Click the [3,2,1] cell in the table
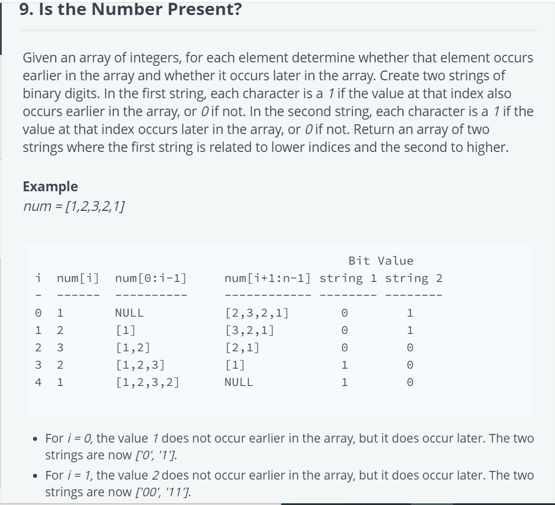Viewport: 555px width, 505px height. point(249,330)
